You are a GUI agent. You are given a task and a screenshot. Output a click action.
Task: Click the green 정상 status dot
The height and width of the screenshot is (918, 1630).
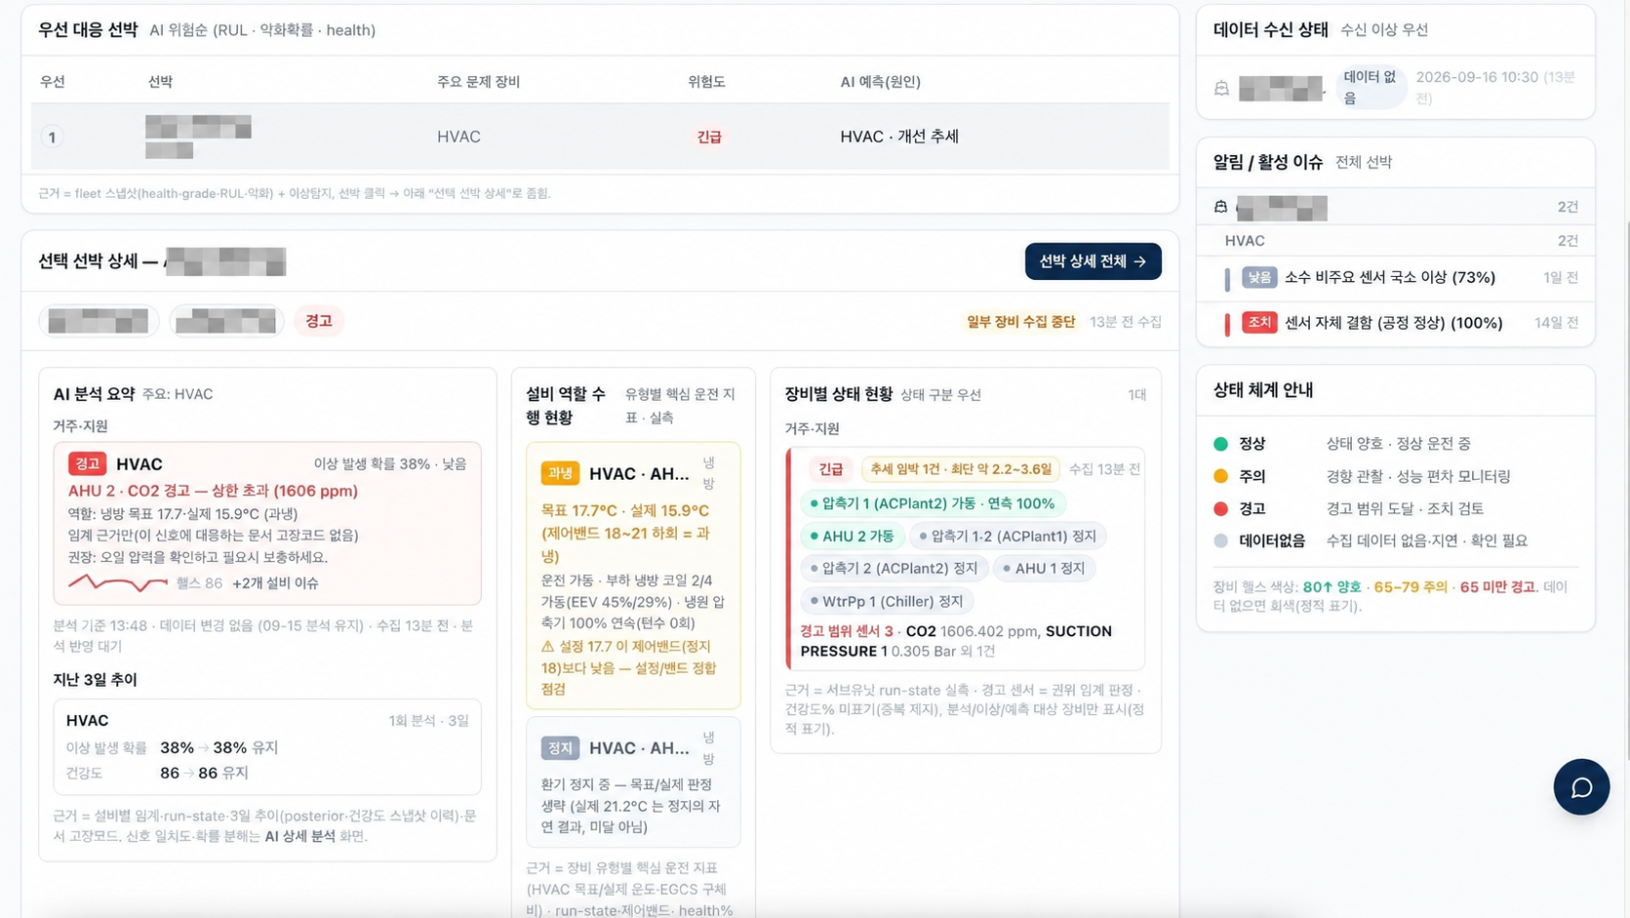coord(1220,444)
